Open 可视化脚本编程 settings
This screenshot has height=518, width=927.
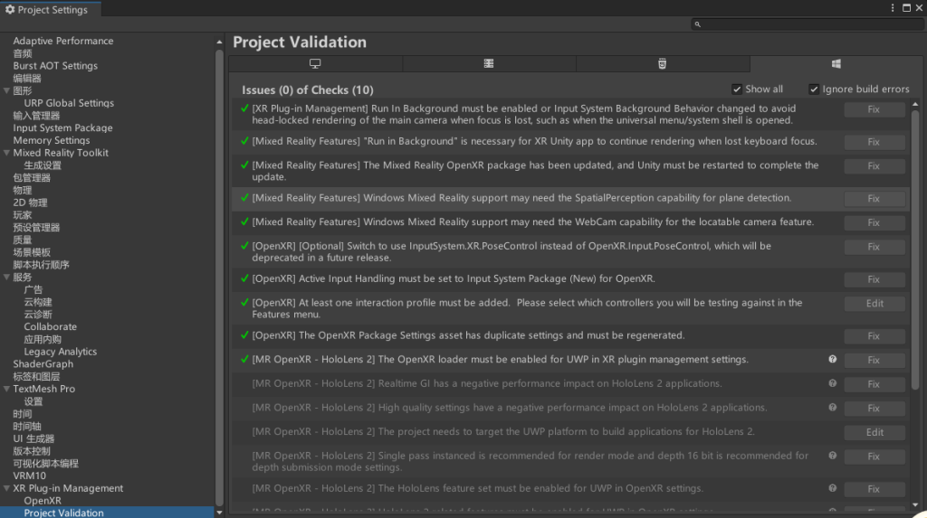tap(45, 464)
